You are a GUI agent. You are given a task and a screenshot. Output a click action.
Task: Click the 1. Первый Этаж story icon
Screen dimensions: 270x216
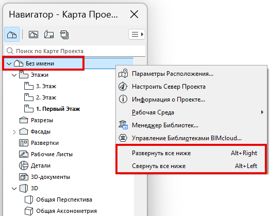pyautogui.click(x=28, y=109)
